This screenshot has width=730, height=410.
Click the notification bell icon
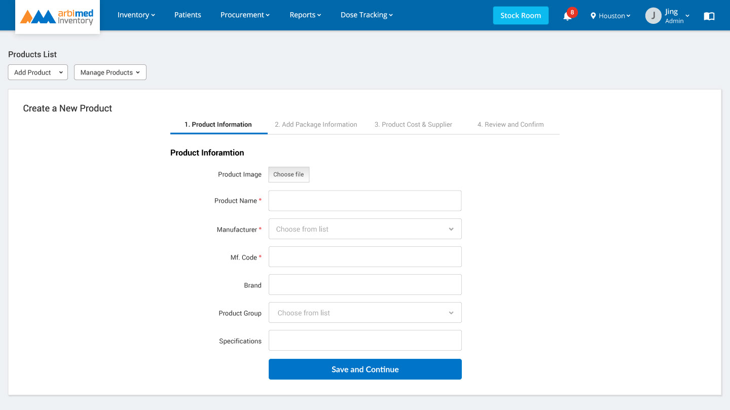pos(567,16)
